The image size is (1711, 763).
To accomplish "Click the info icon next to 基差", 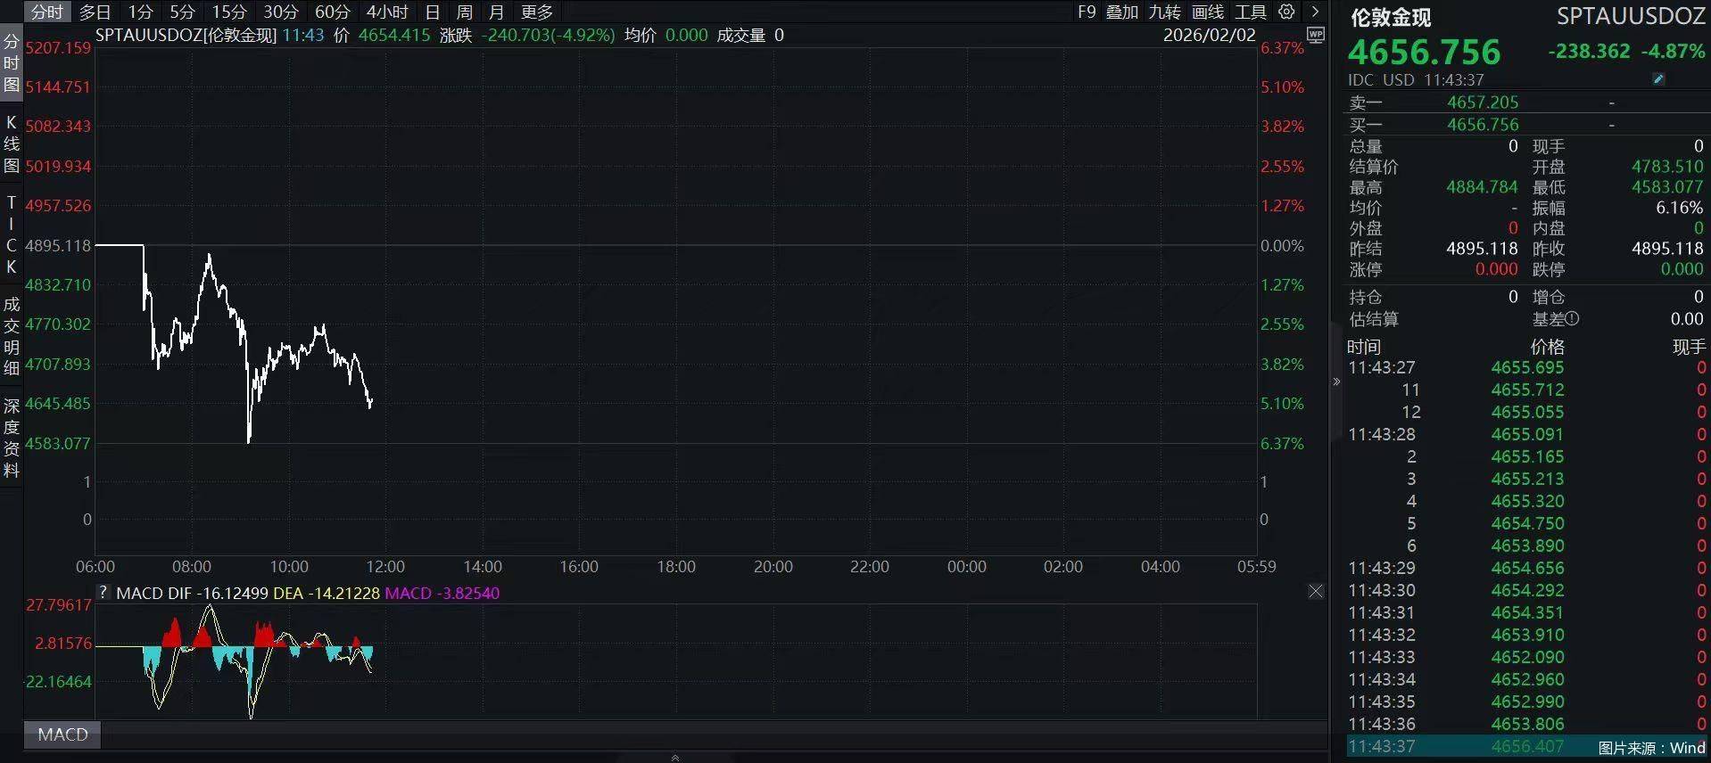I will click(x=1572, y=318).
